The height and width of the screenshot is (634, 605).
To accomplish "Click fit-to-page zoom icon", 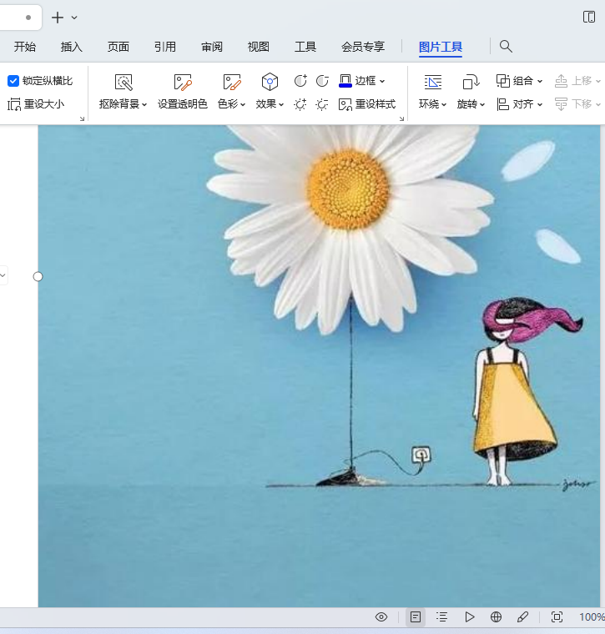I will point(557,617).
